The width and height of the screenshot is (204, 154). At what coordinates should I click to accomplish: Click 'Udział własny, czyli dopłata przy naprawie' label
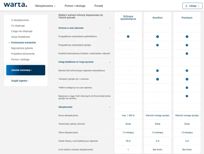click(x=78, y=141)
